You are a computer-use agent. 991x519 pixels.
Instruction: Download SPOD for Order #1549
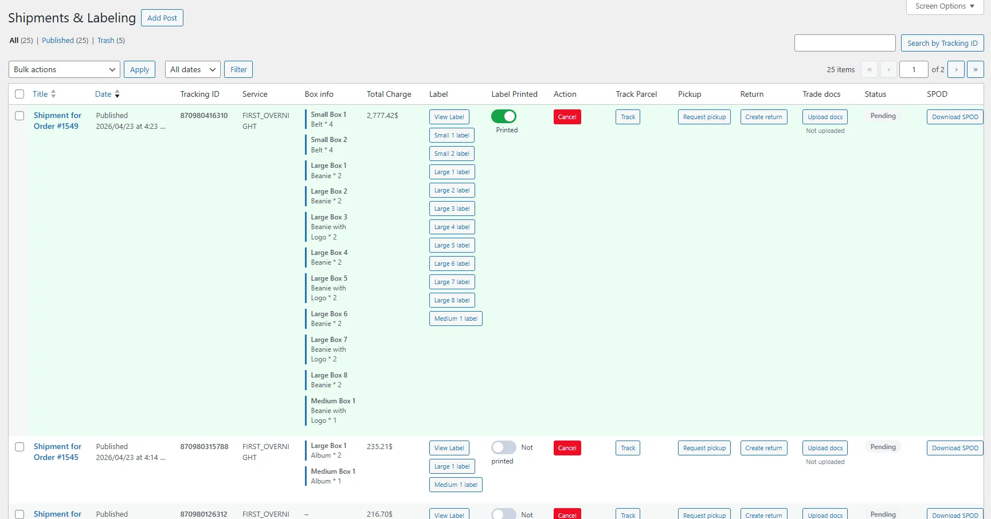tap(955, 117)
